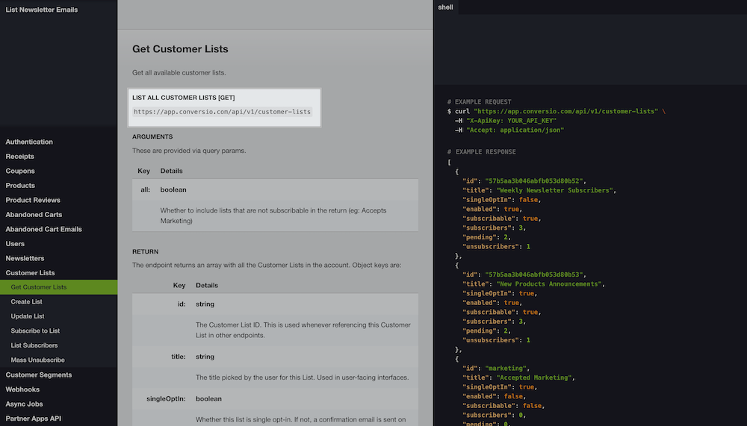Navigate to Abandoned Carts

[x=33, y=215]
